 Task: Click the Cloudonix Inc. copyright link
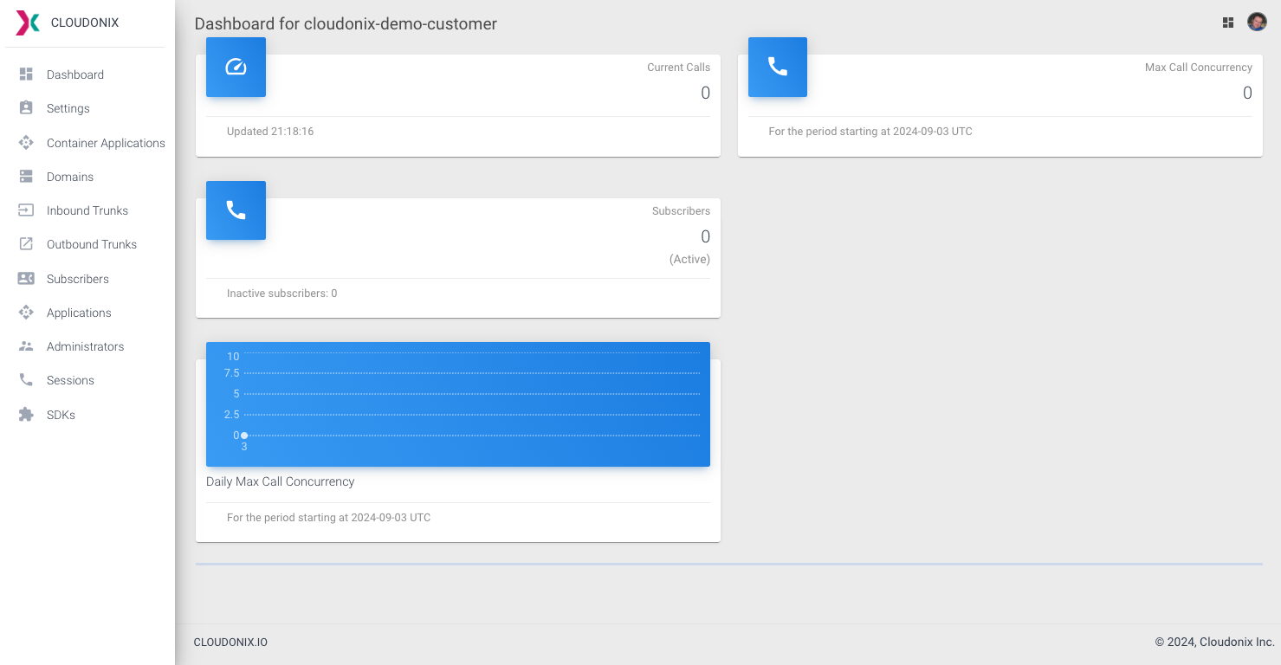click(x=1236, y=642)
